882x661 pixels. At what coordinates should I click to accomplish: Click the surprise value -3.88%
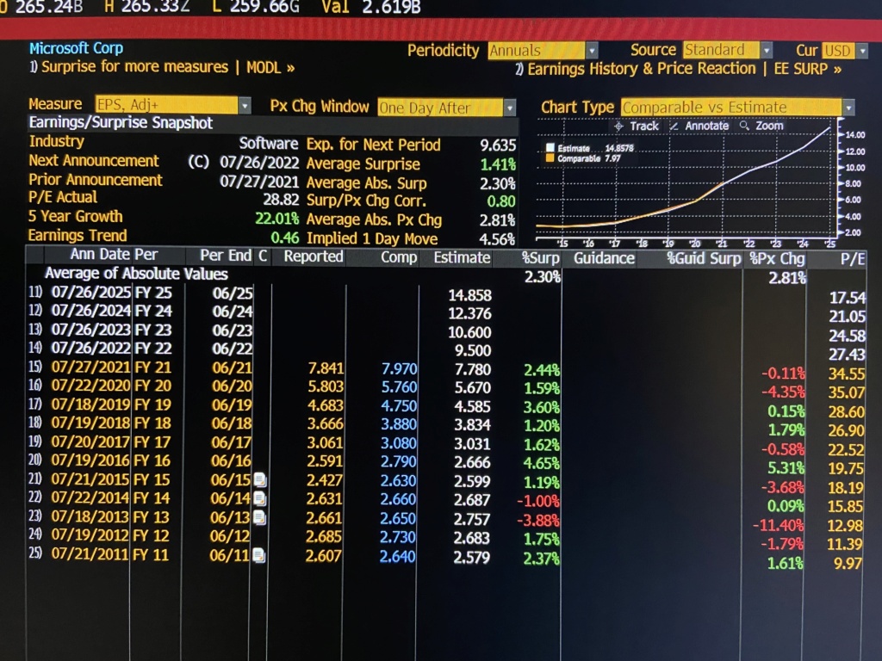pos(538,521)
